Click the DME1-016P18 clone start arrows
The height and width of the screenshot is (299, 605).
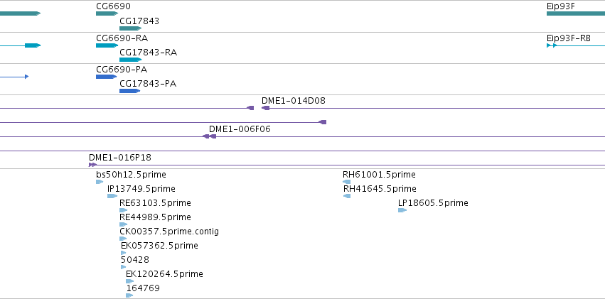tap(92, 165)
